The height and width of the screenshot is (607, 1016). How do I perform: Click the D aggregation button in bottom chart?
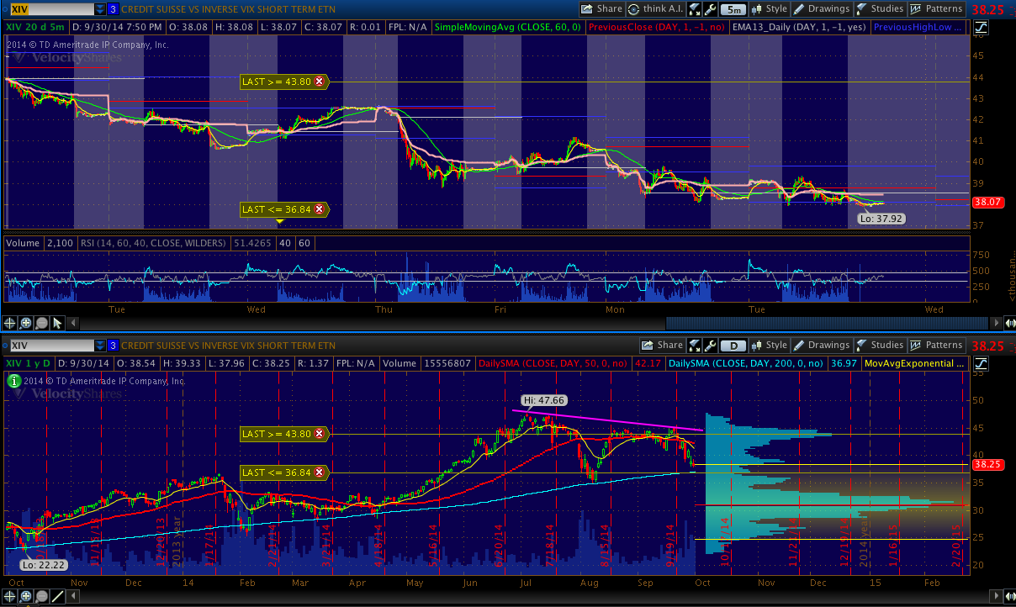click(733, 346)
